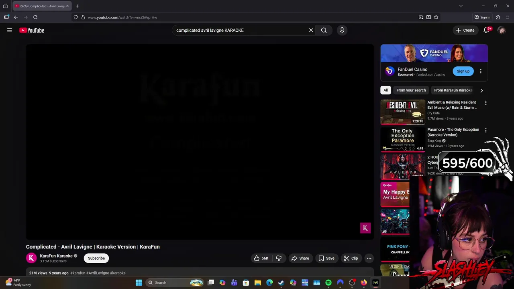
Task: Open weather widget showing 46°F
Action: point(18,283)
